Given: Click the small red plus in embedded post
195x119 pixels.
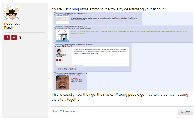Looking at the screenshot, I should [x=57, y=60].
